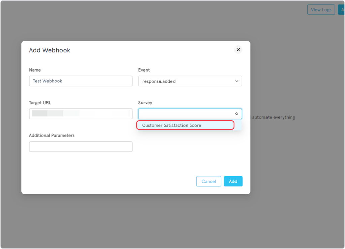Click the partially visible blue top-right button

[341, 10]
